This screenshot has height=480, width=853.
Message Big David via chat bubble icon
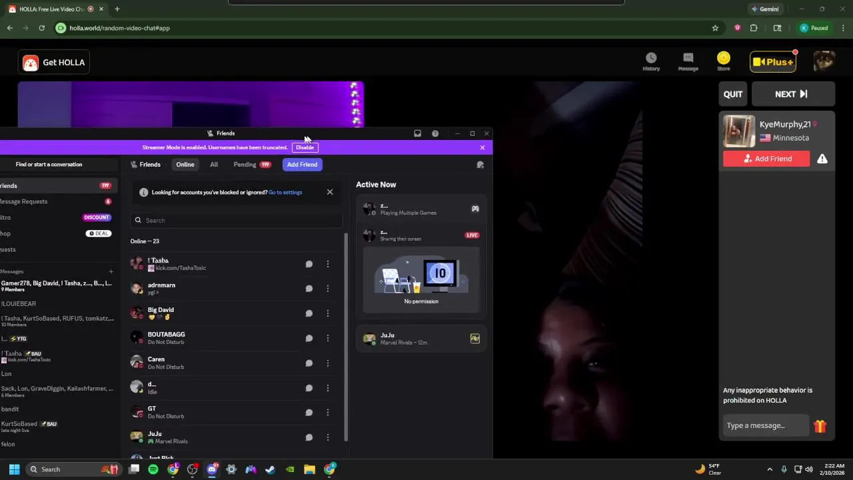[309, 313]
